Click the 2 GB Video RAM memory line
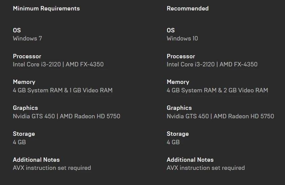The height and width of the screenshot is (185, 285). pyautogui.click(x=217, y=90)
